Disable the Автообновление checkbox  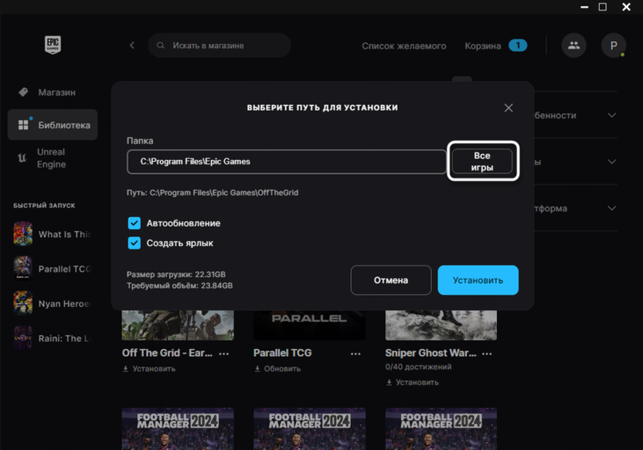pyautogui.click(x=134, y=223)
